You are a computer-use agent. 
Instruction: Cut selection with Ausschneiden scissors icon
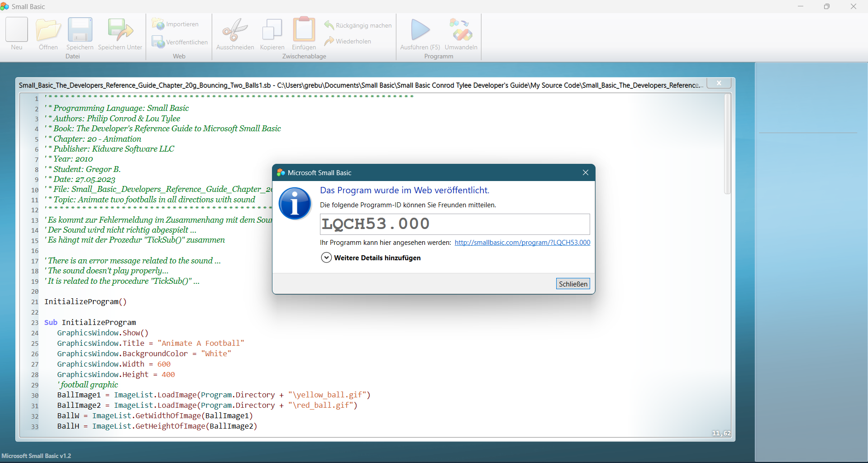pos(235,34)
